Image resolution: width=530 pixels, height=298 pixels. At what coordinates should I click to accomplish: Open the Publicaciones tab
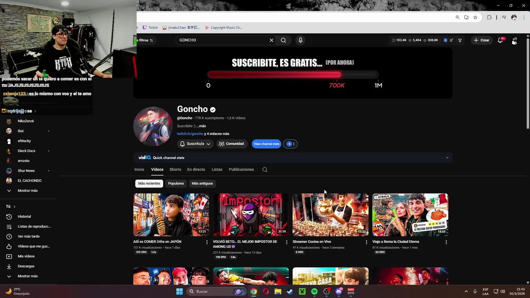(x=241, y=169)
